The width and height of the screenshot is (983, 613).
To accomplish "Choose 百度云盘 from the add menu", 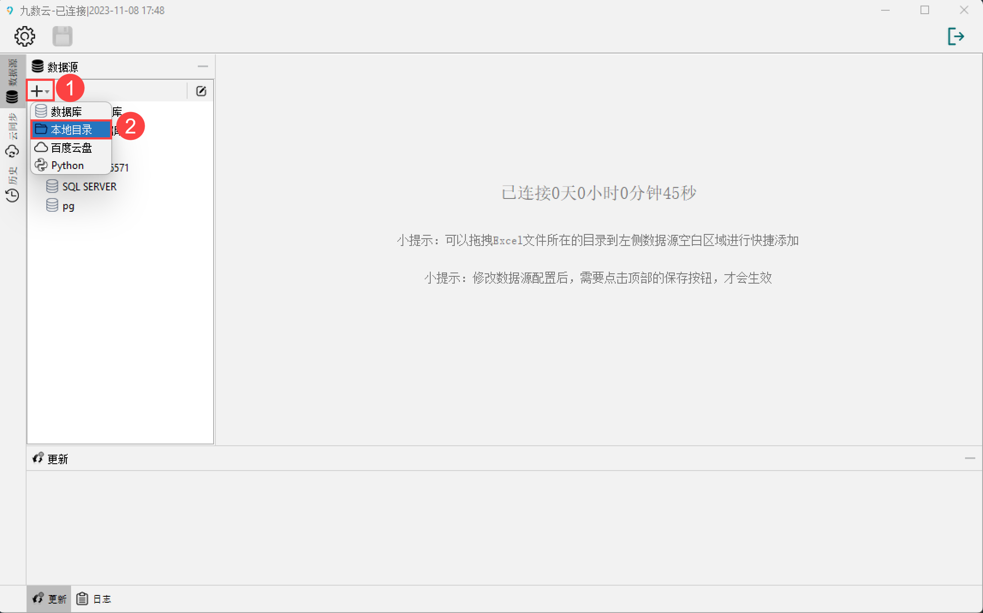I will (x=71, y=148).
